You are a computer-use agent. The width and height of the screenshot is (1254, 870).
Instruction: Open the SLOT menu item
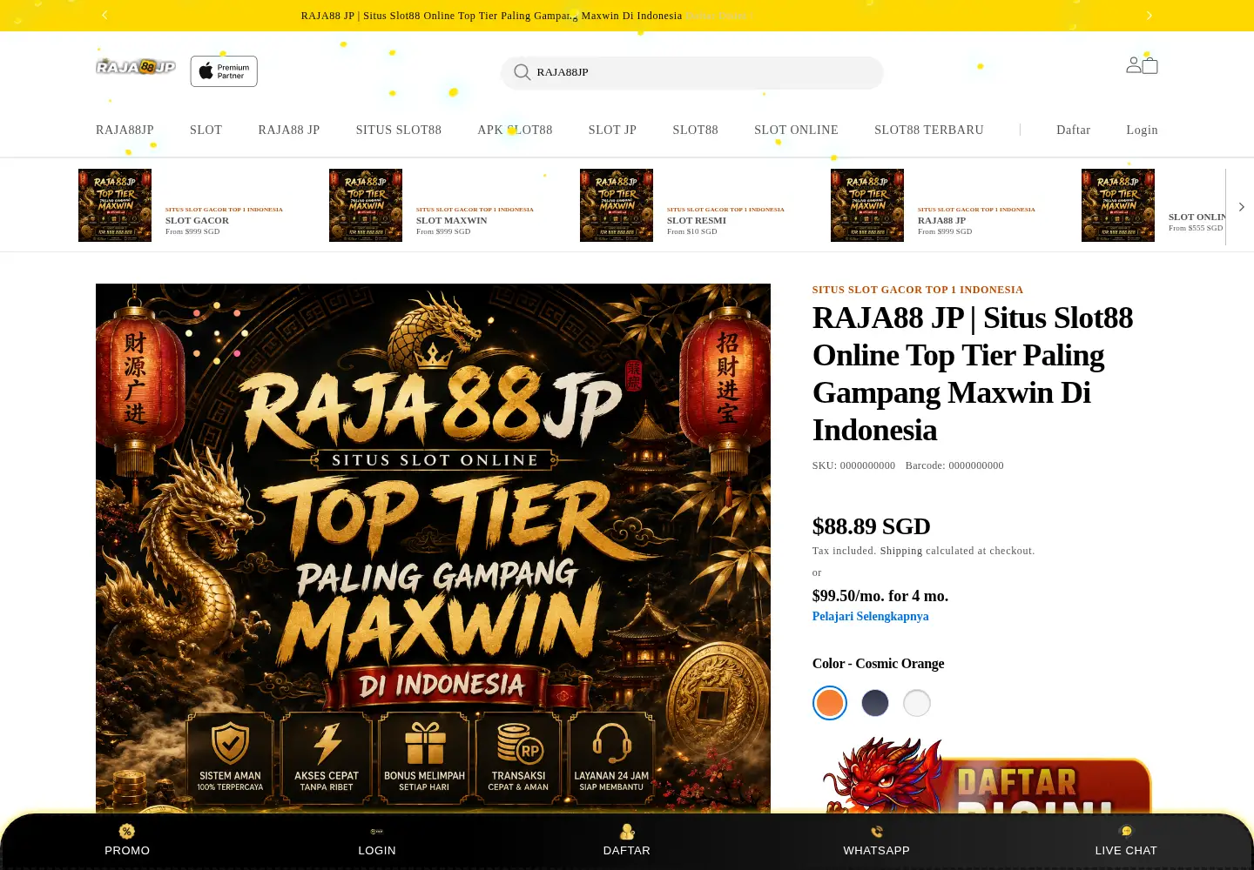click(x=206, y=130)
